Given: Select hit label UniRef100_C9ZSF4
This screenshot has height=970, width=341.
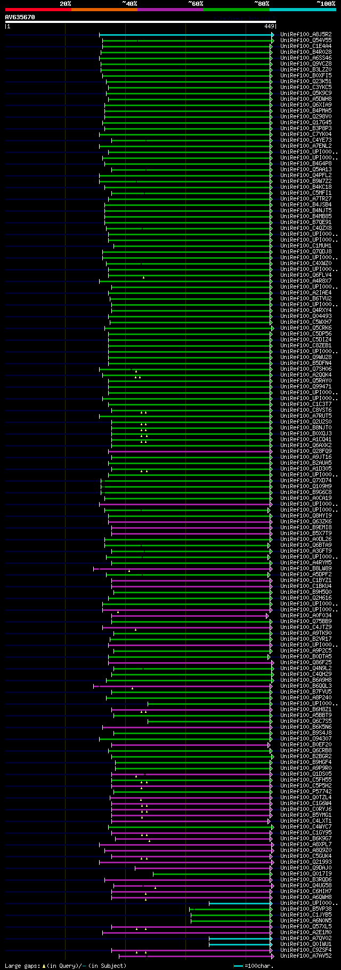Looking at the screenshot, I should (x=306, y=950).
